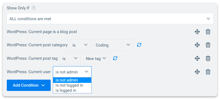This screenshot has height=99, width=220.
Task: Delete the current user condition
Action: tap(208, 72)
